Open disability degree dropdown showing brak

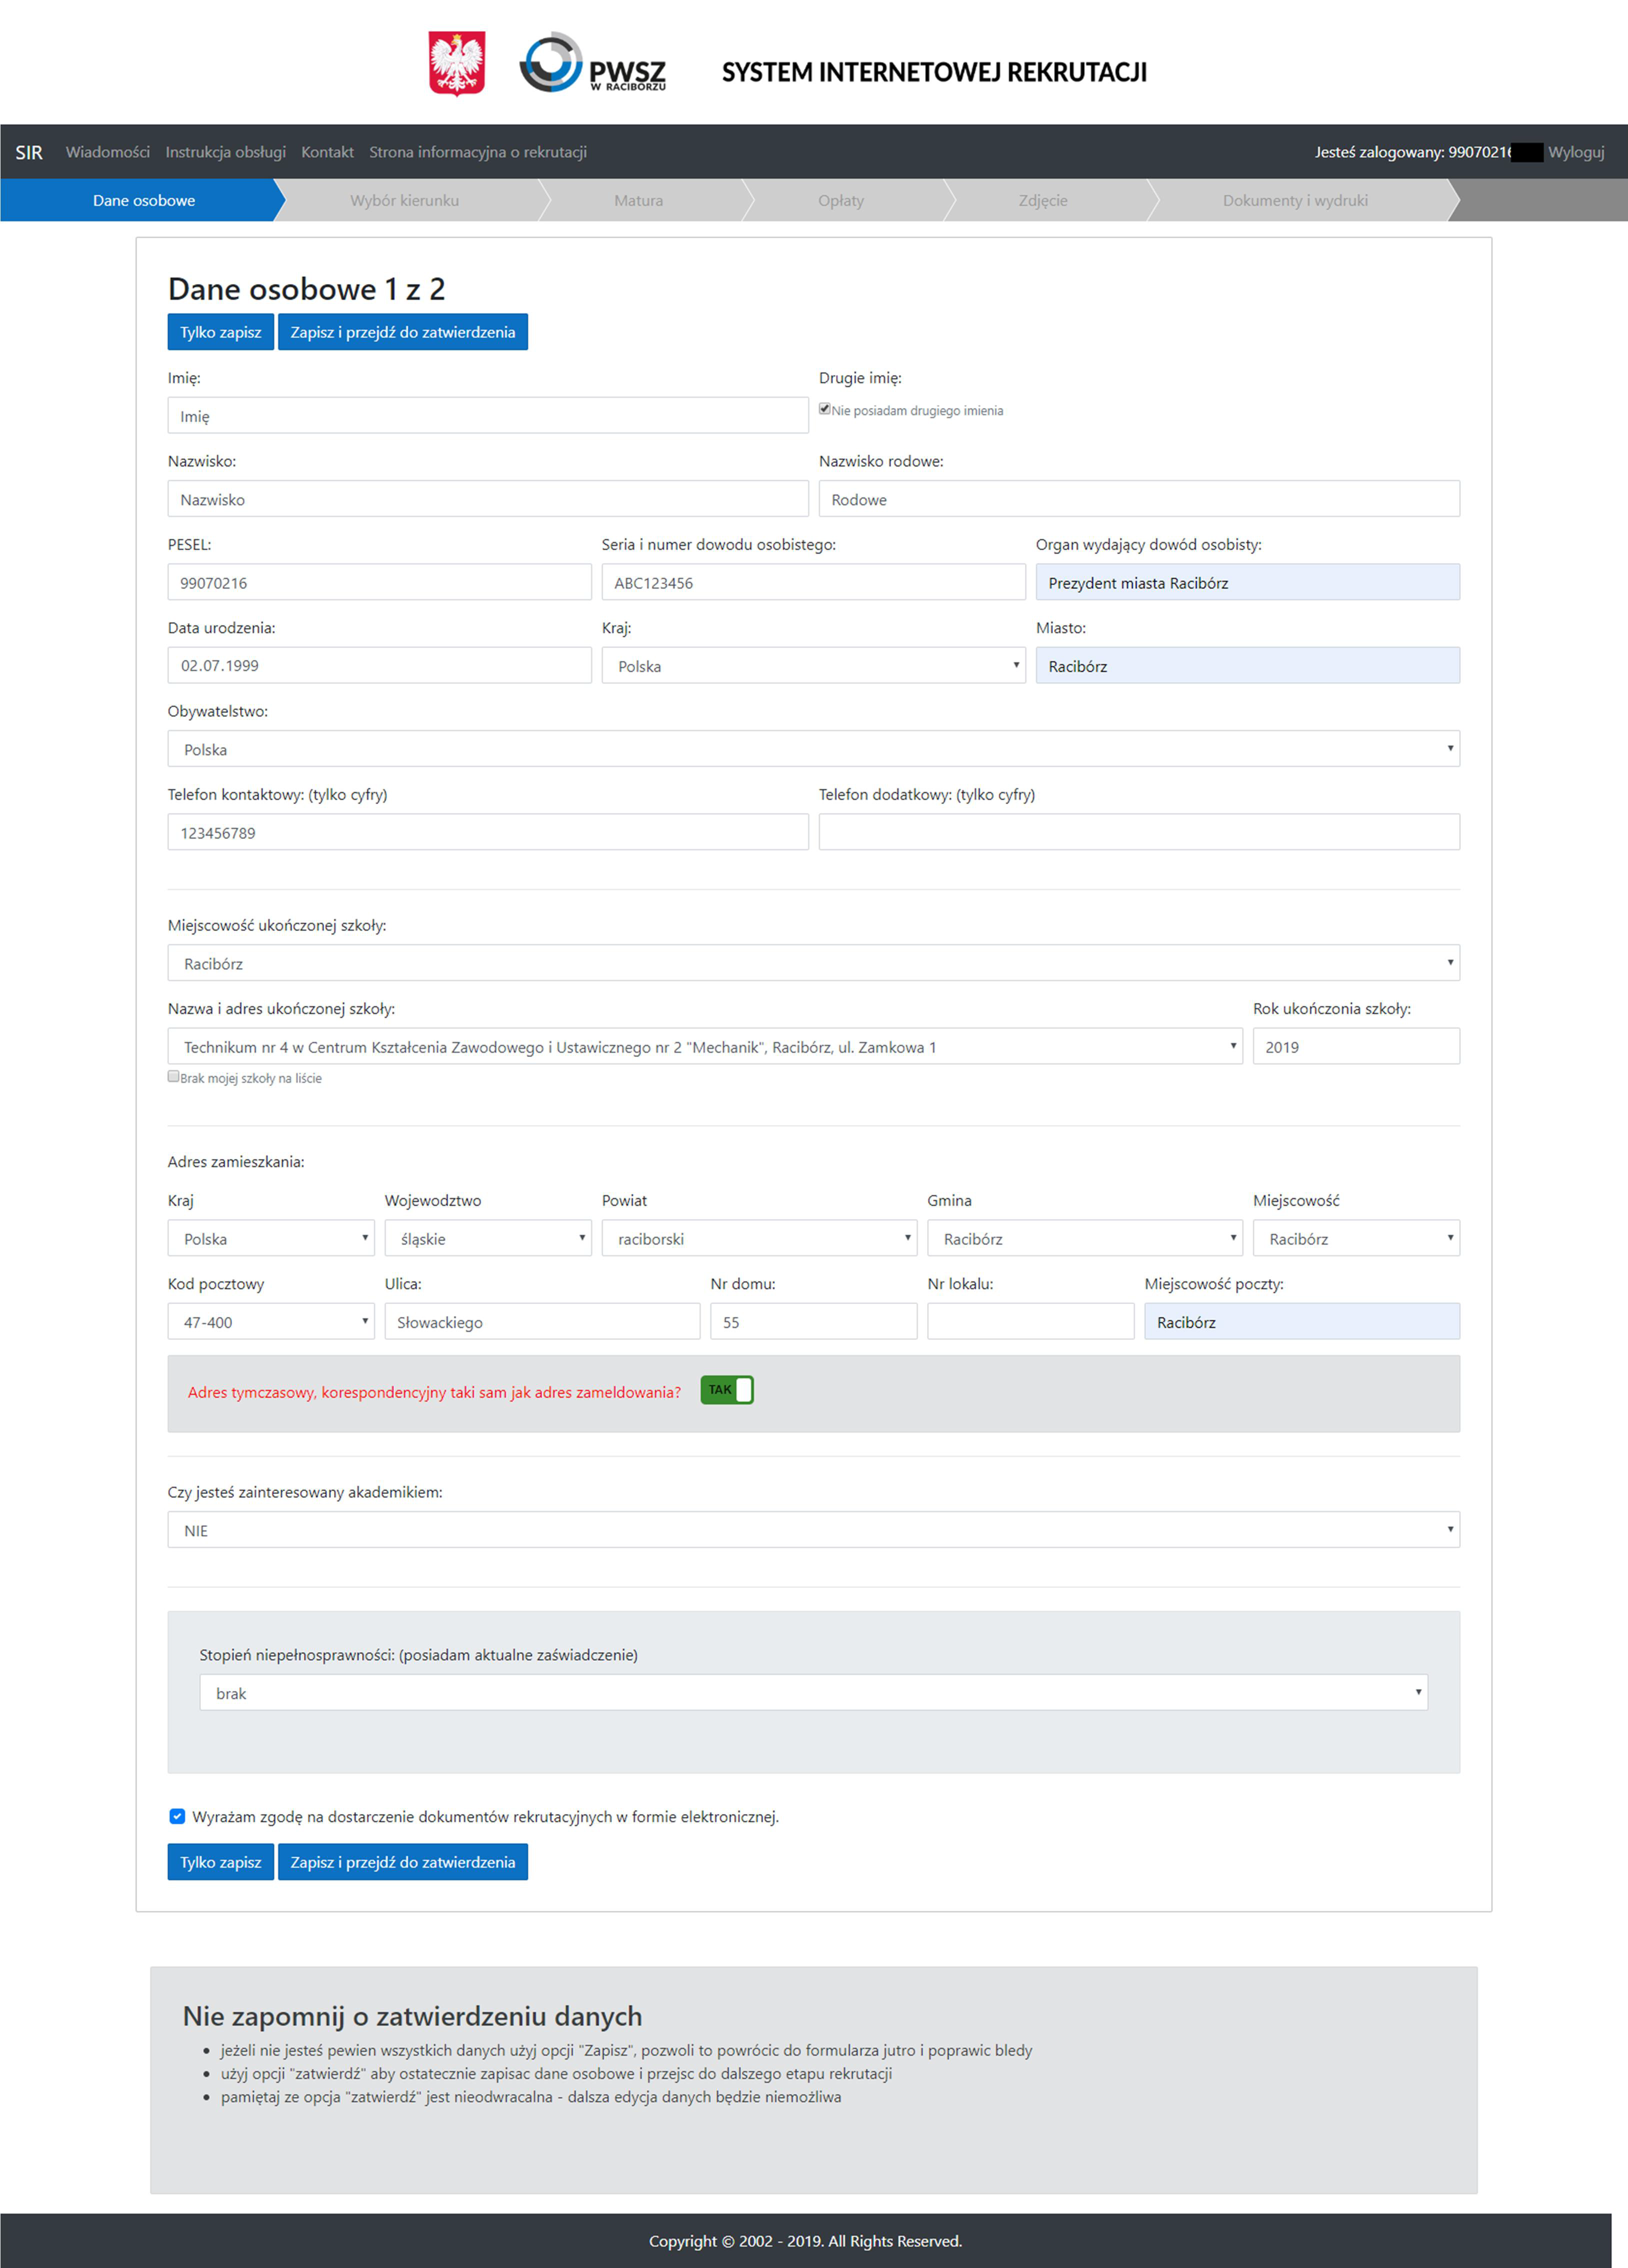tap(813, 1692)
